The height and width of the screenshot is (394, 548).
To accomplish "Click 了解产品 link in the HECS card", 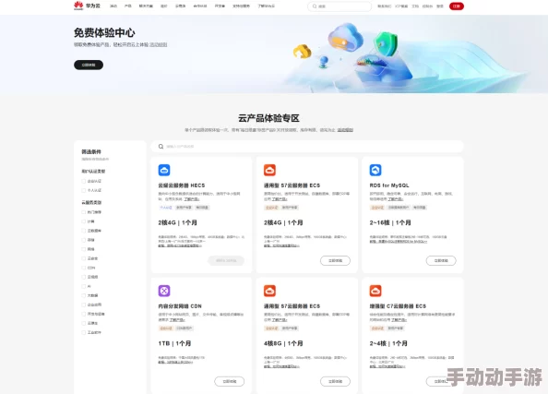I will [x=192, y=199].
